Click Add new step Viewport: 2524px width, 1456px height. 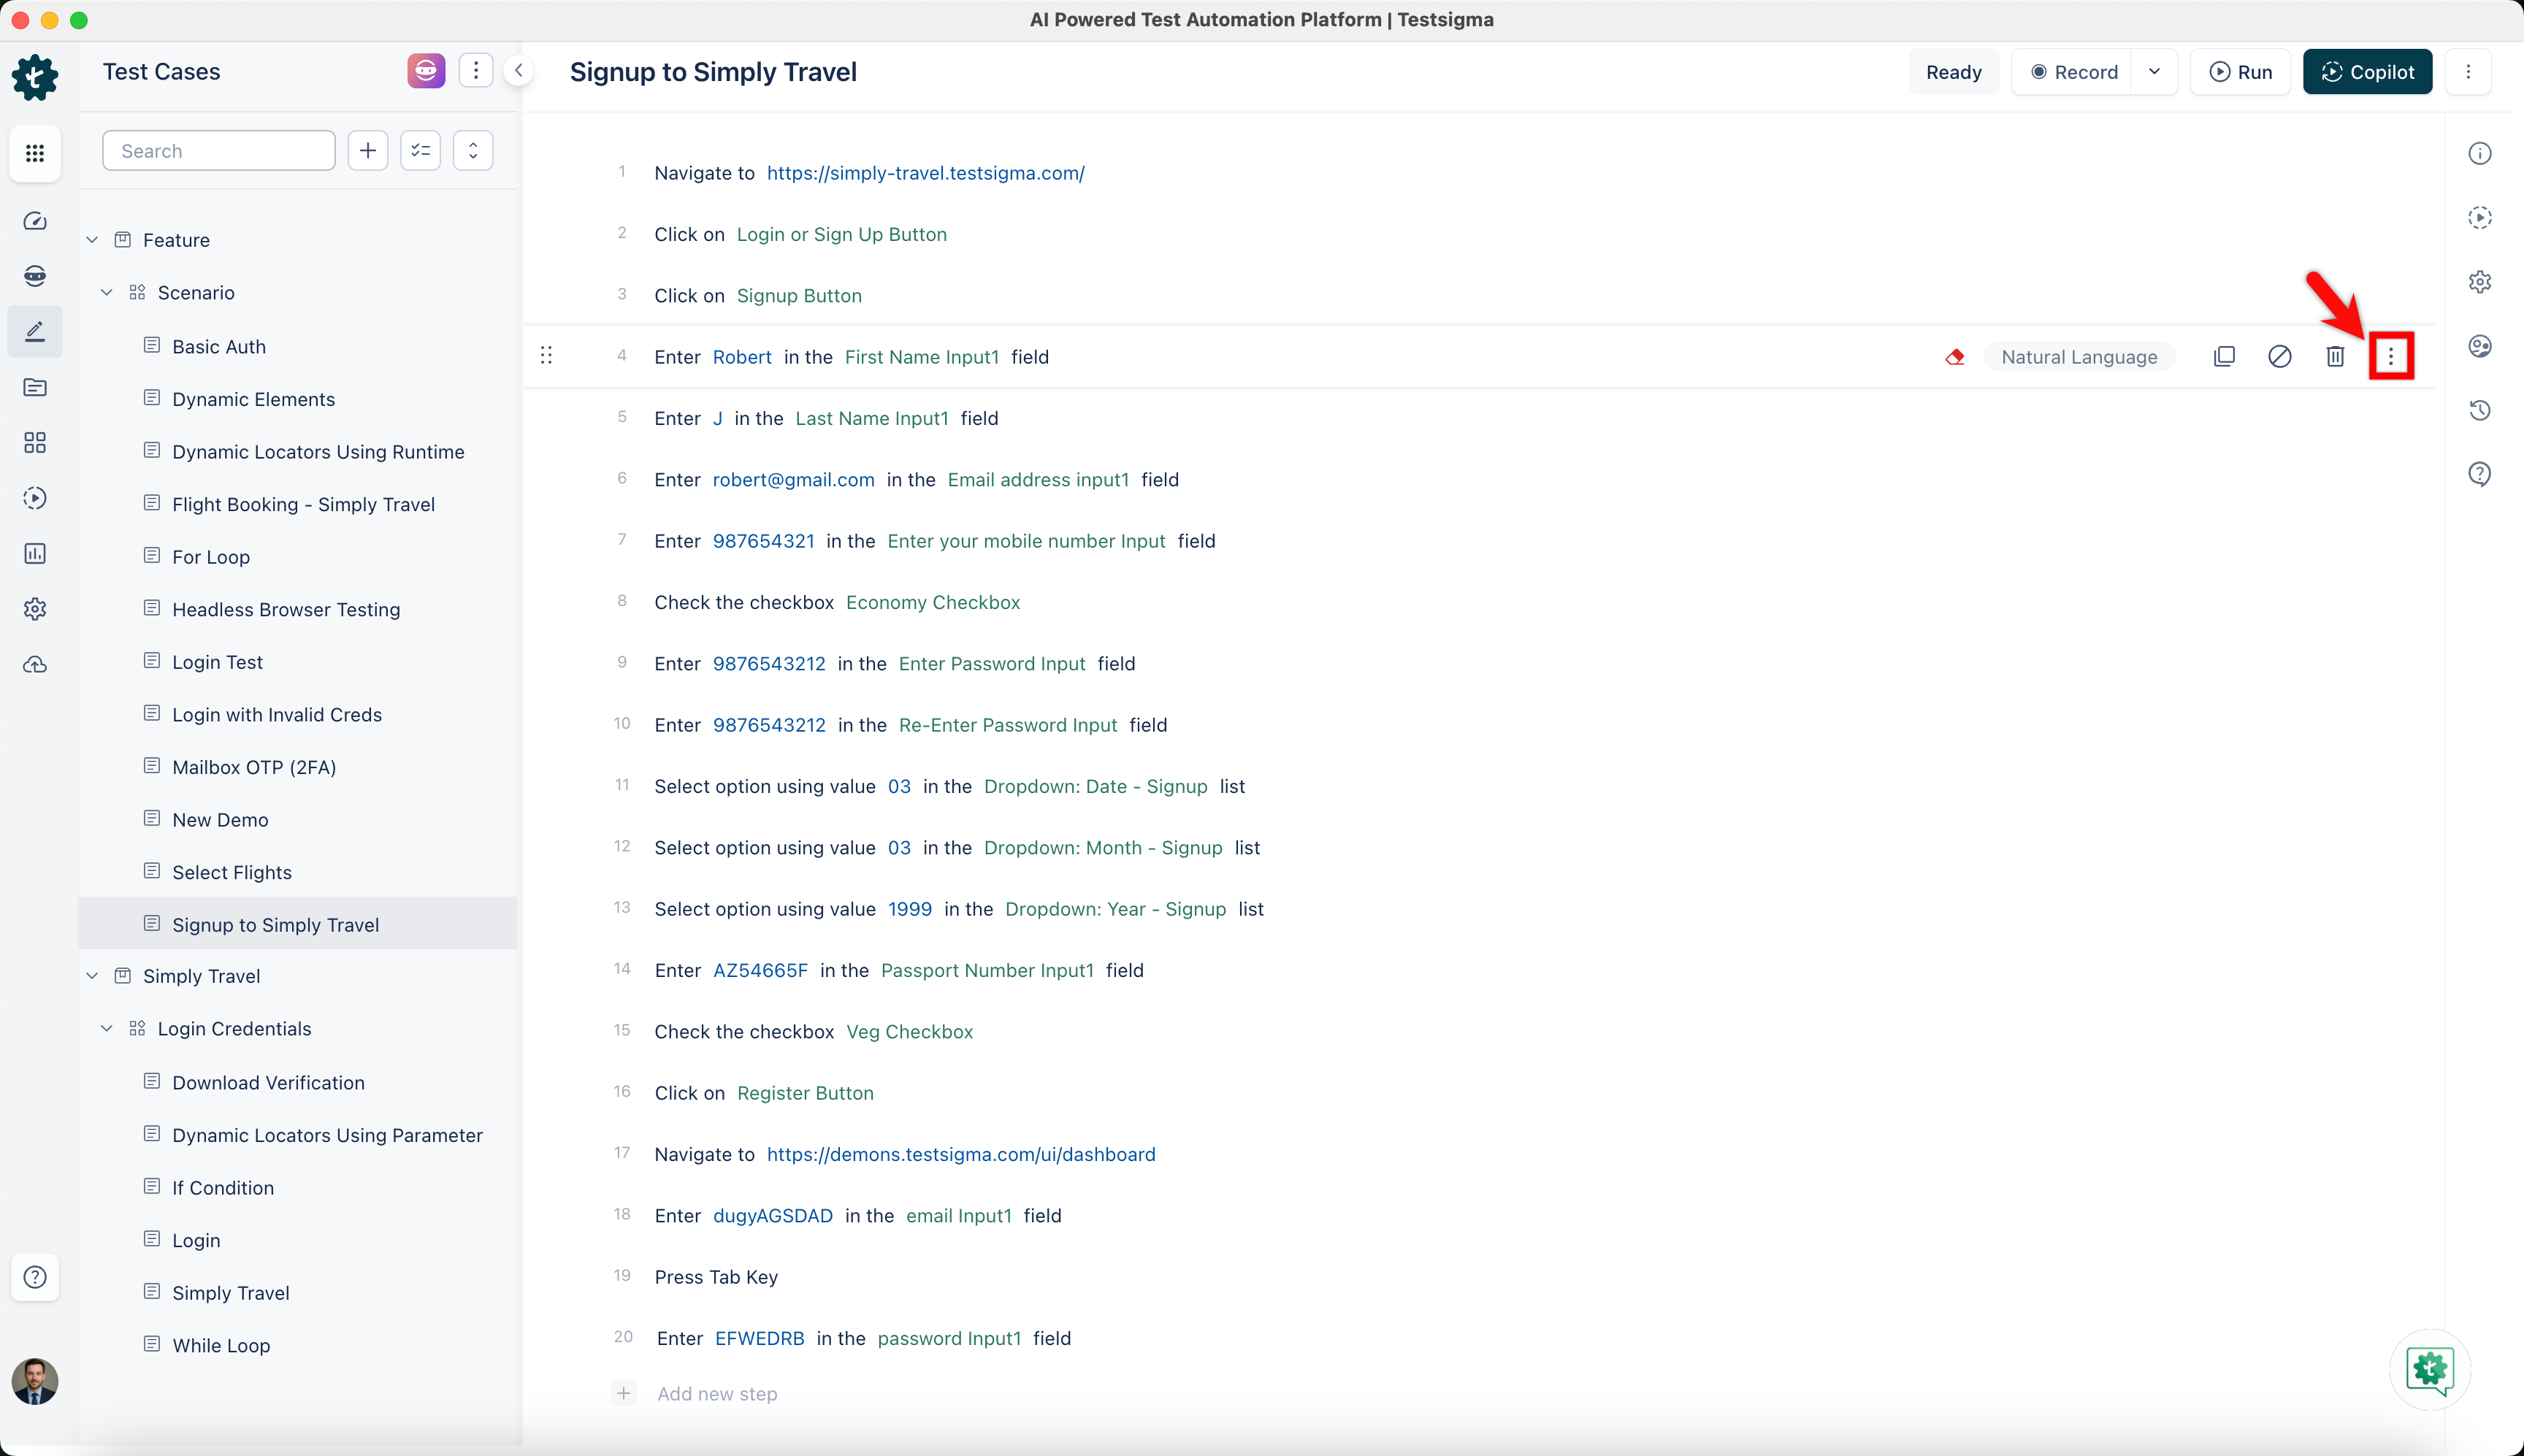(x=717, y=1394)
